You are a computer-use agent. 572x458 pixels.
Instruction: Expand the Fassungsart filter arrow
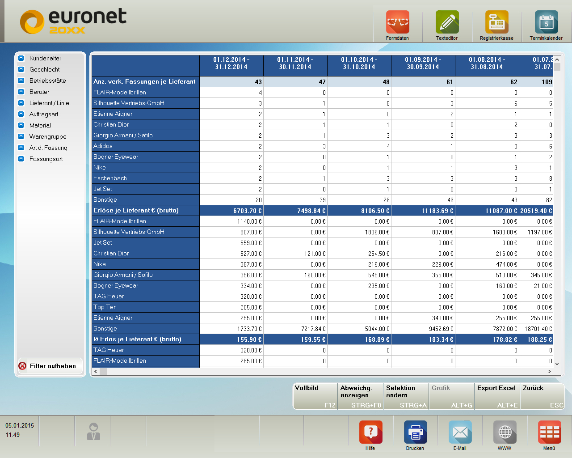(21, 159)
